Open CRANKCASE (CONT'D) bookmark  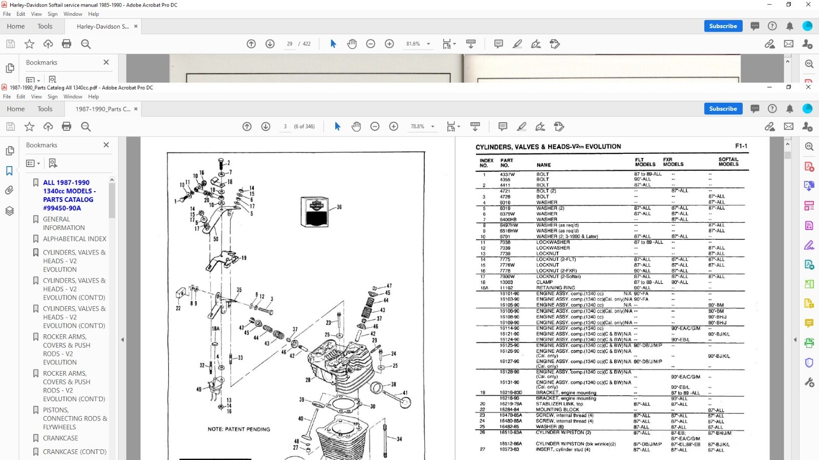(x=75, y=452)
